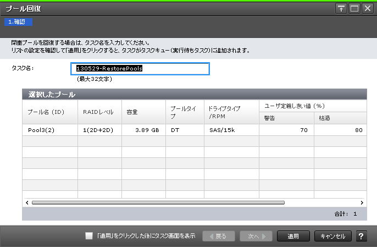Click the disabled 戻る button
Viewport: 377px width, 247px height.
click(219, 236)
